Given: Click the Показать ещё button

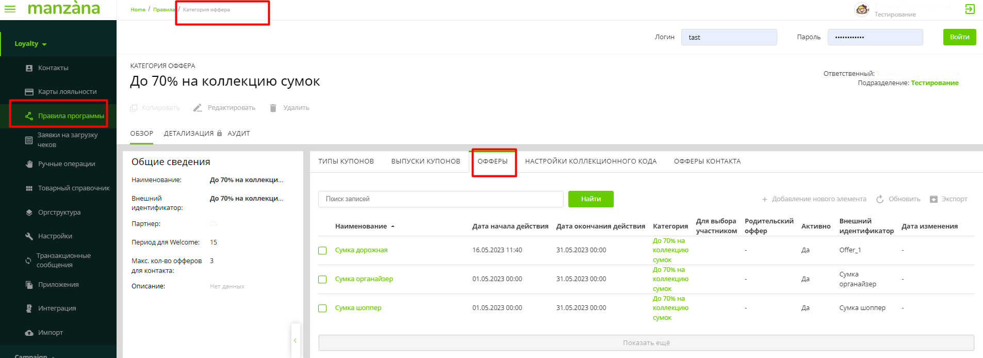Looking at the screenshot, I should pos(646,343).
